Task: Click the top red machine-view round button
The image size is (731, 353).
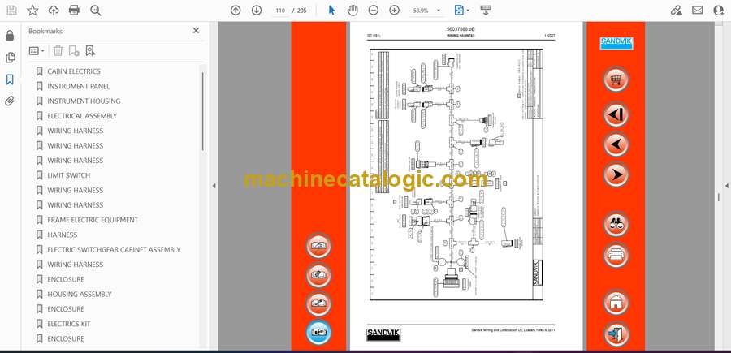Action: point(318,246)
